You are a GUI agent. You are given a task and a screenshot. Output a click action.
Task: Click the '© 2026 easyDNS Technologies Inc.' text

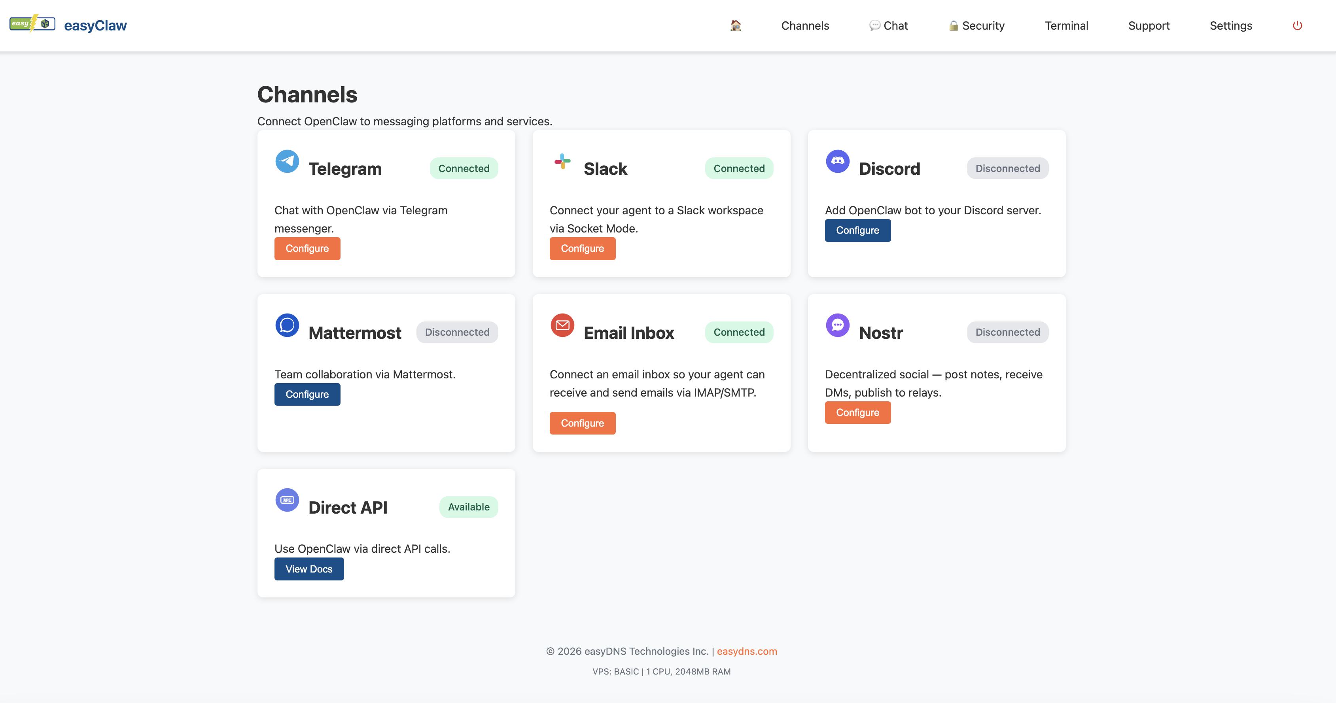627,651
